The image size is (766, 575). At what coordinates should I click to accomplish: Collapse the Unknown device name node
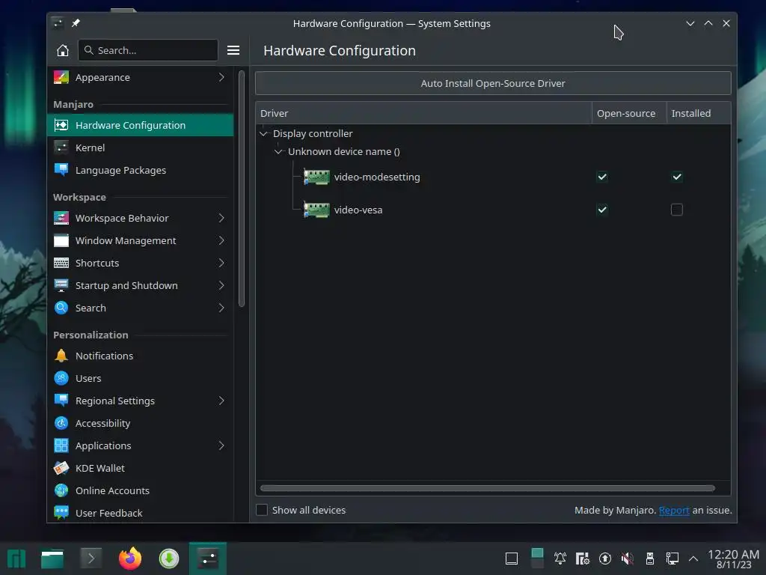[x=278, y=151]
